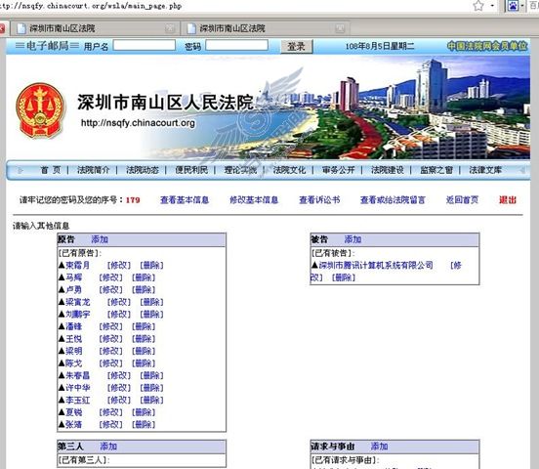Screen dimensions: 539x469
Task: Open dropdown arrow beside bookmark star
Action: 492,6
